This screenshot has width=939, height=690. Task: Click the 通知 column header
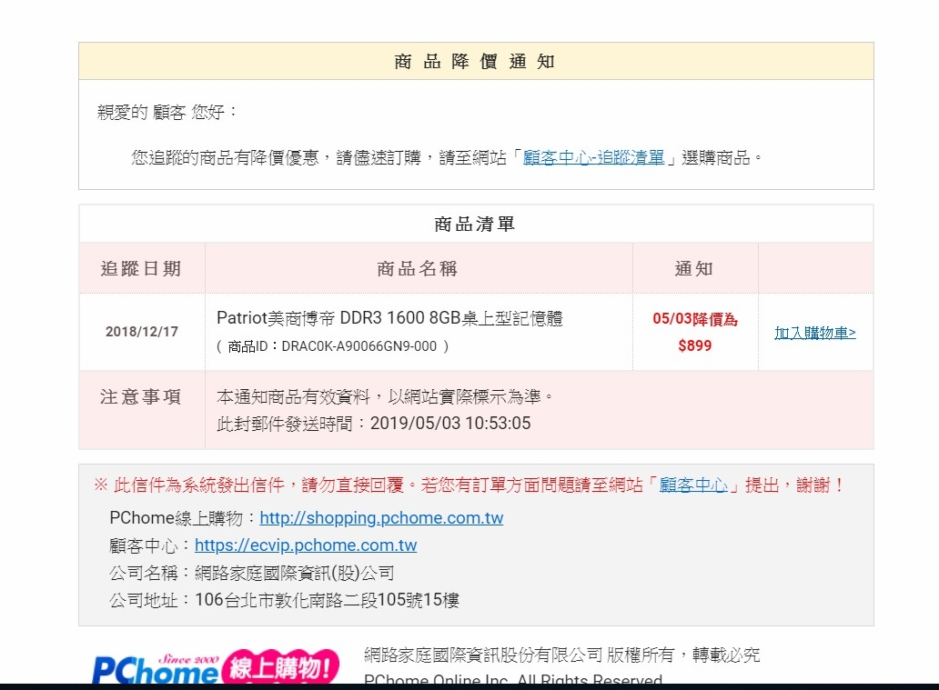[x=694, y=269]
